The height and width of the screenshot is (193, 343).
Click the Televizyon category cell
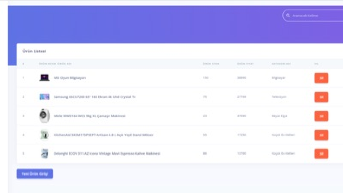click(x=279, y=97)
